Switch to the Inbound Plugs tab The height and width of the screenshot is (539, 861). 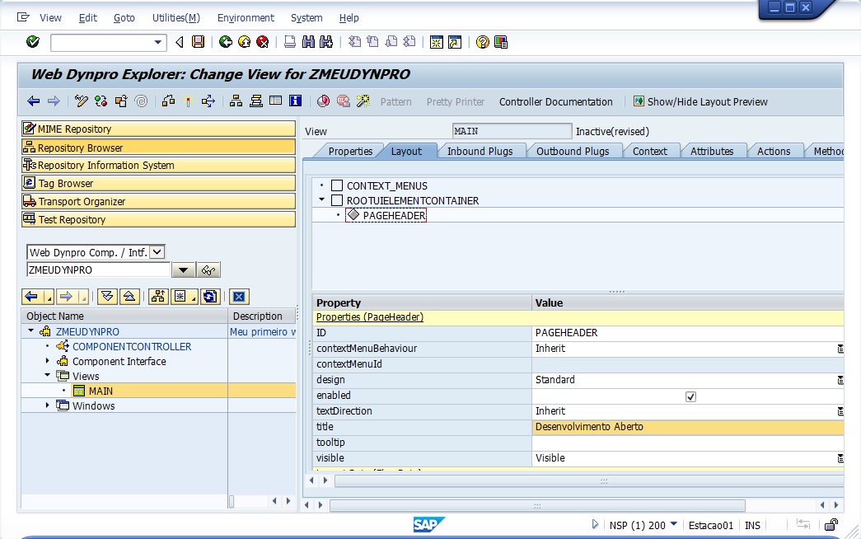tap(480, 151)
